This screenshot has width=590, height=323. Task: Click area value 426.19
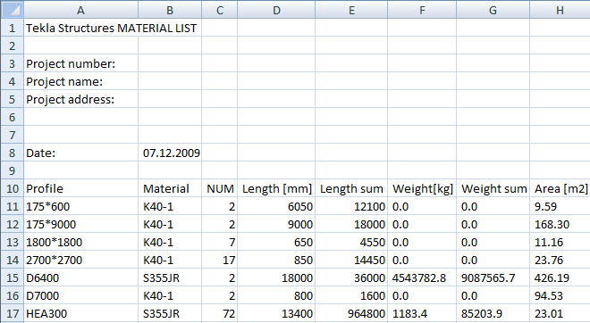click(x=560, y=277)
